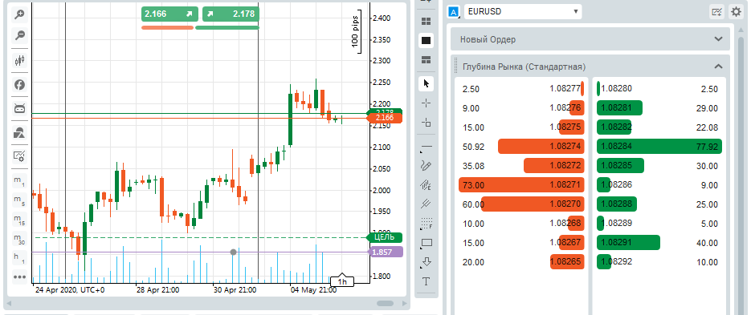Switch chart to m30 timeframe
Image resolution: width=751 pixels, height=315 pixels.
pos(19,238)
